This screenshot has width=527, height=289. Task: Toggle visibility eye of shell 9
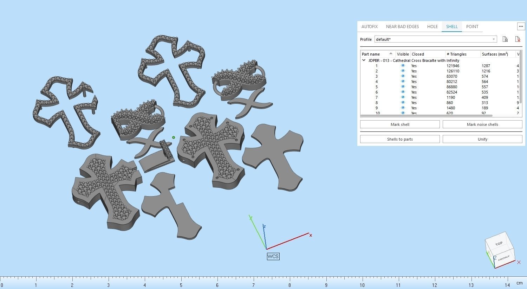click(x=403, y=108)
